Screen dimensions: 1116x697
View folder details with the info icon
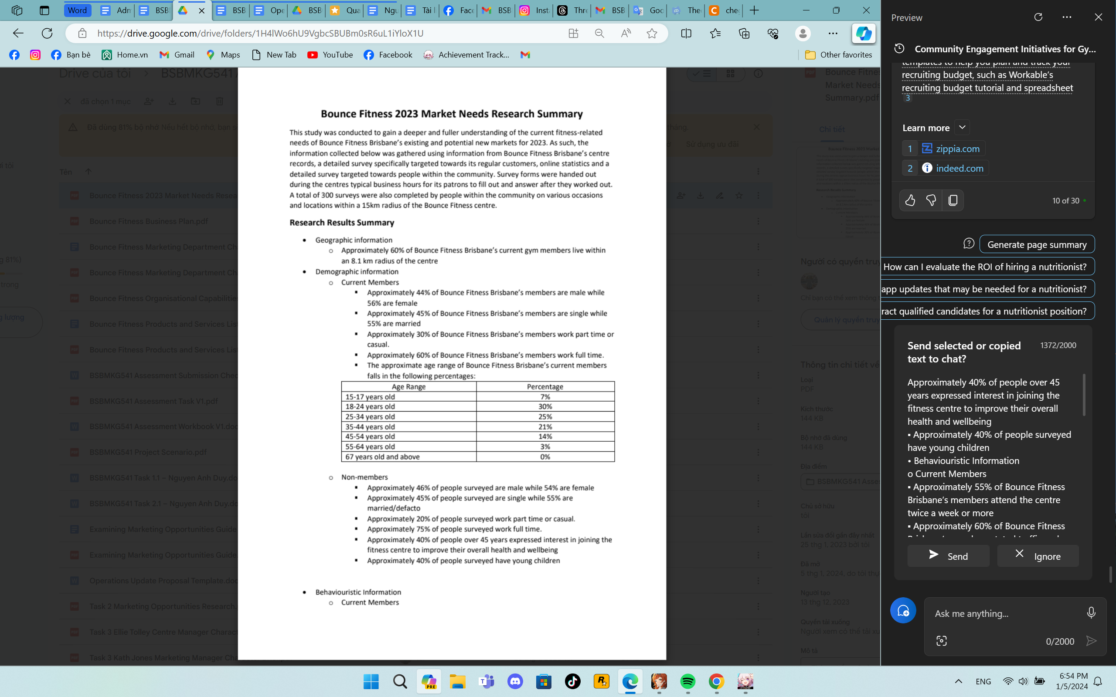(759, 73)
